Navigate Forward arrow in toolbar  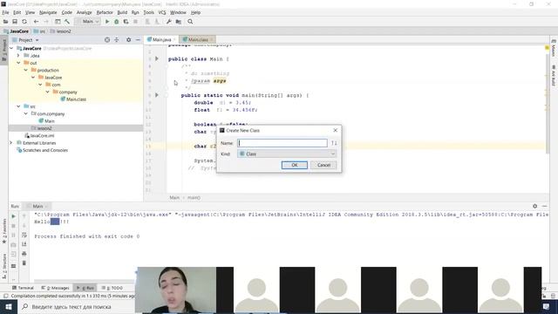click(x=45, y=22)
